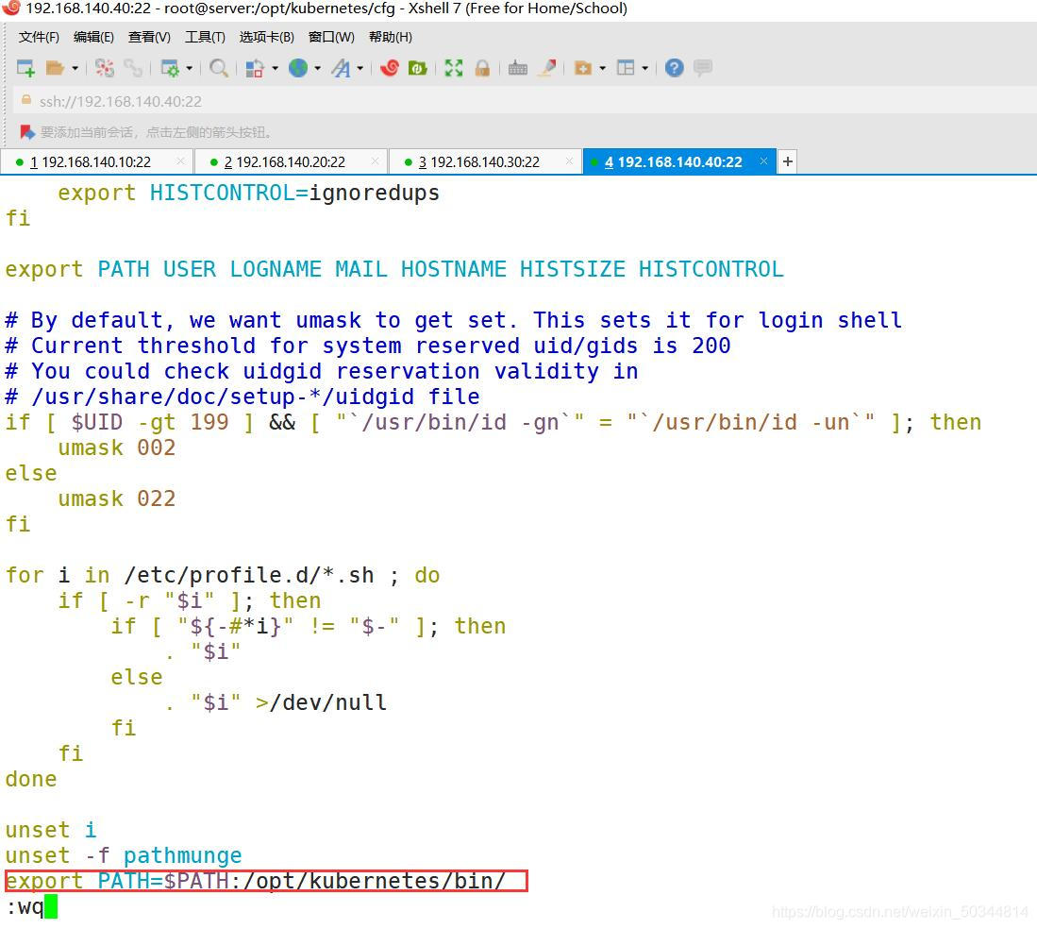
Task: Expand the color scheme dropdown arrow
Action: click(276, 67)
